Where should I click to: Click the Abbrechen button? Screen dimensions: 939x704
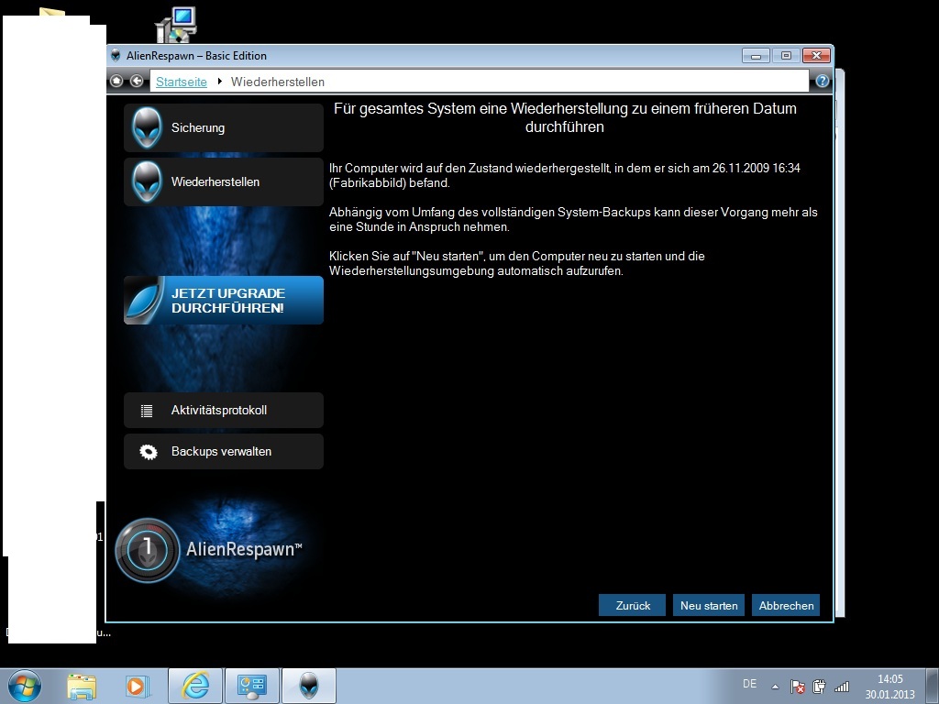click(786, 605)
